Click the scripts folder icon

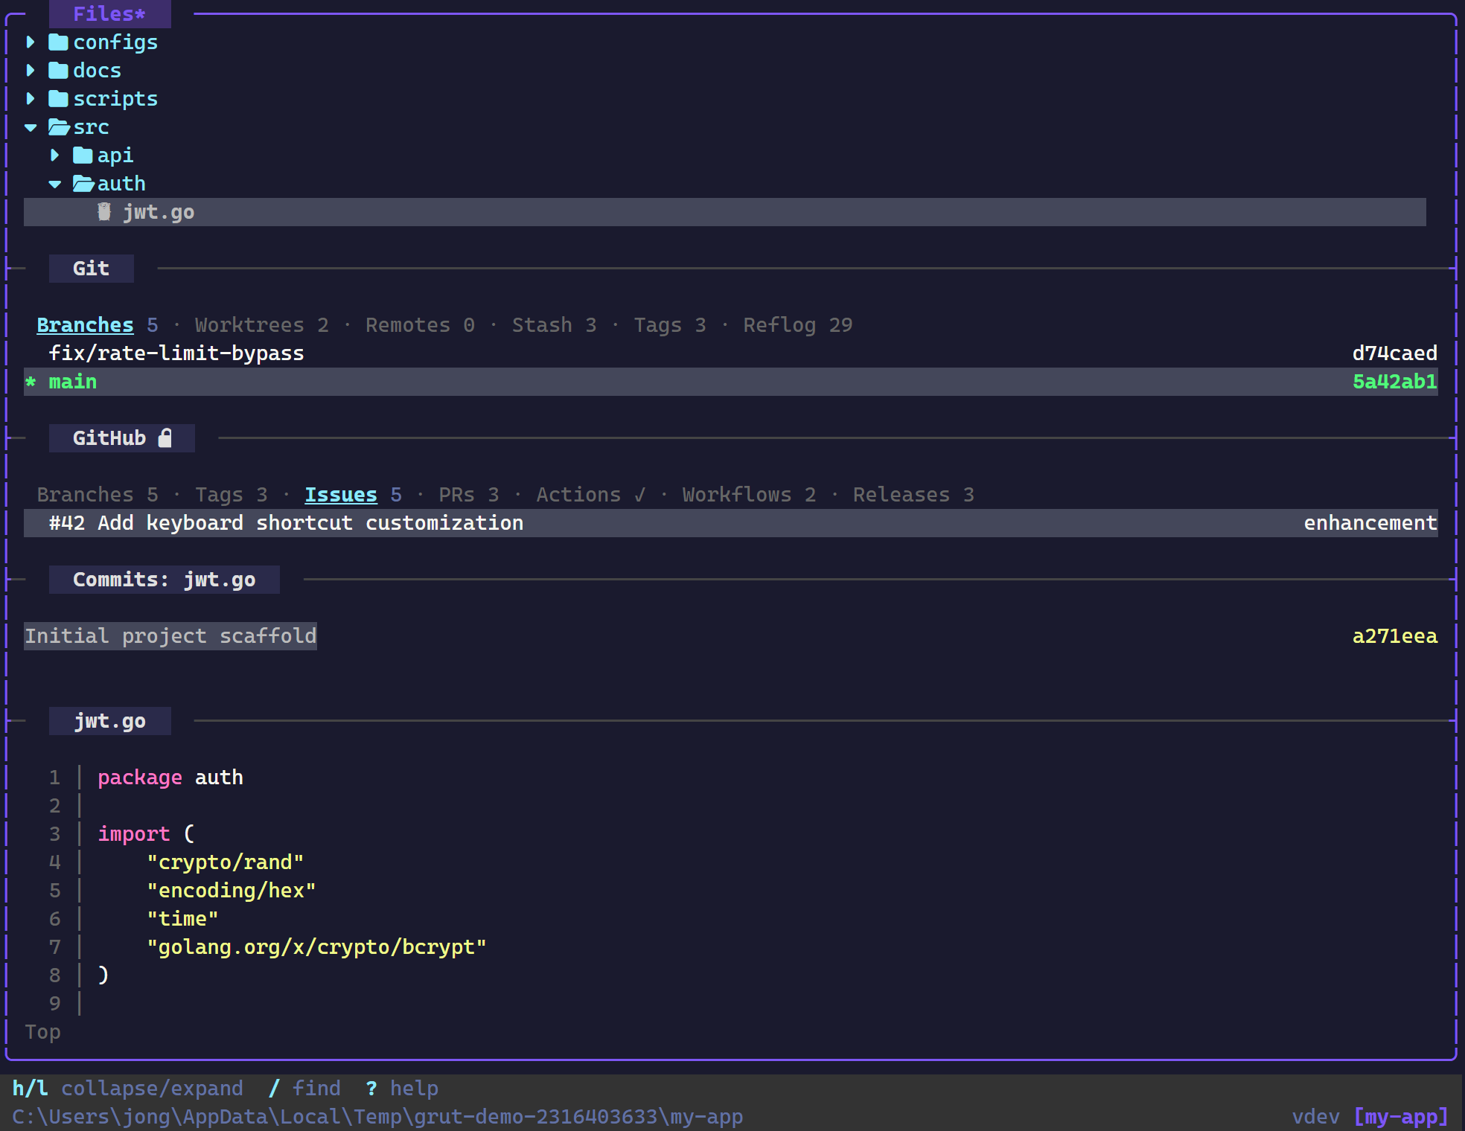pos(60,99)
